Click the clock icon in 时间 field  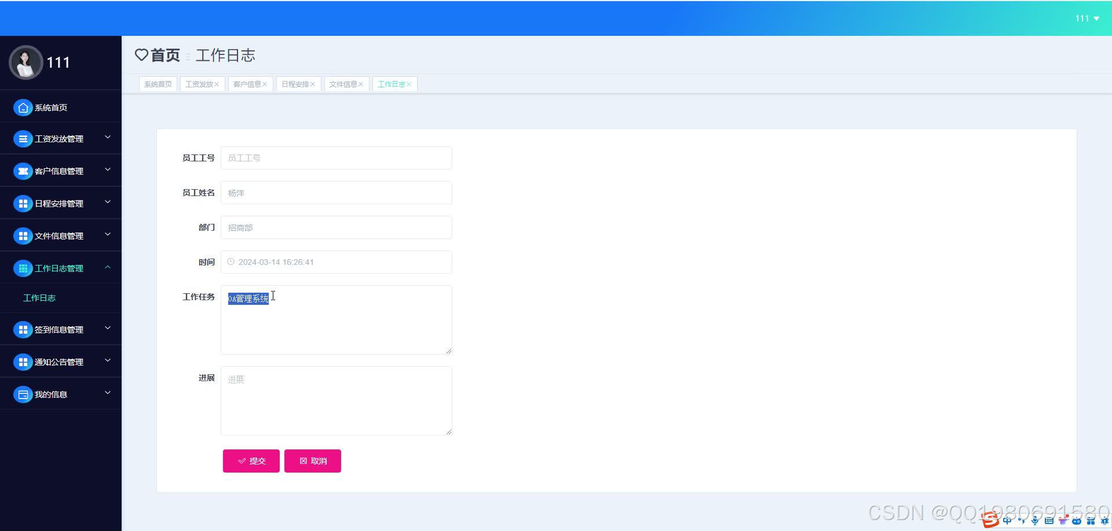[x=231, y=261]
